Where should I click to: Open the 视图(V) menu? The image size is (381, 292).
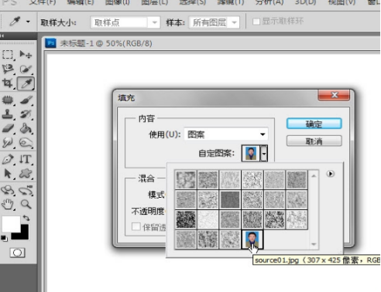tap(342, 2)
